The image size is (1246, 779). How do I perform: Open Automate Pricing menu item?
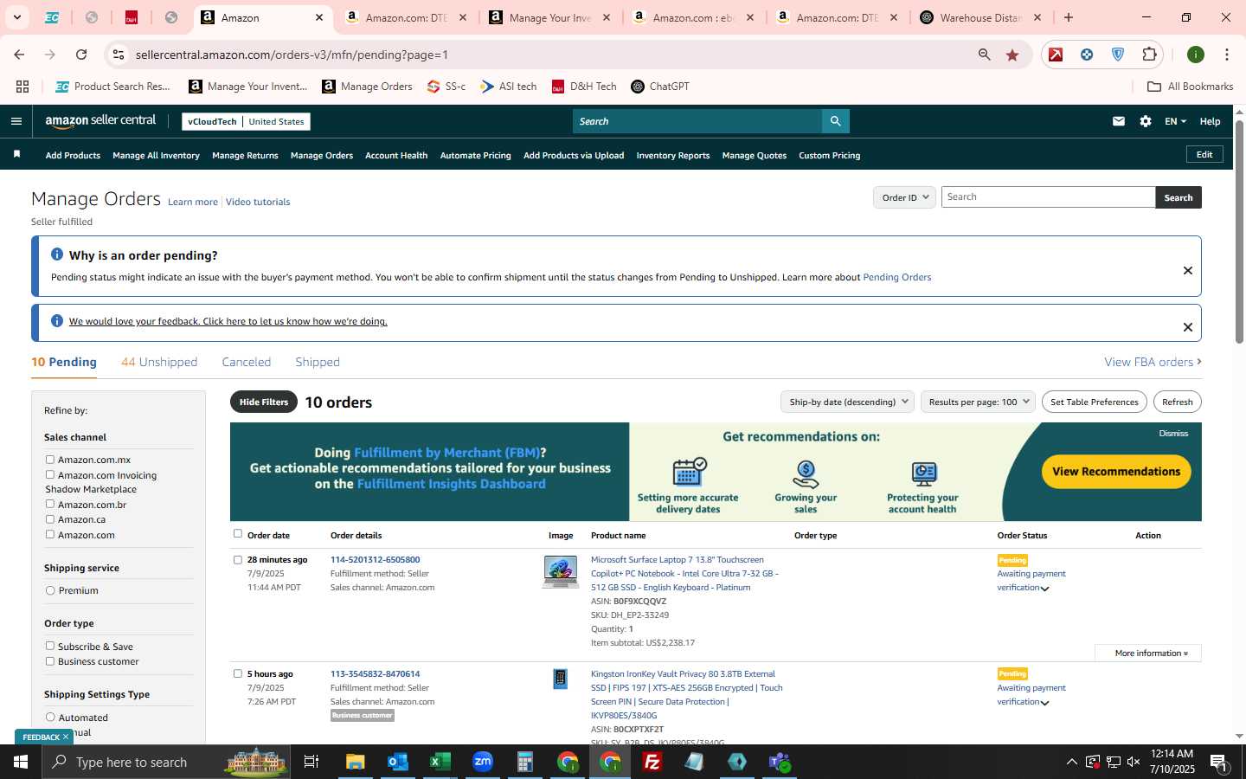click(x=476, y=156)
